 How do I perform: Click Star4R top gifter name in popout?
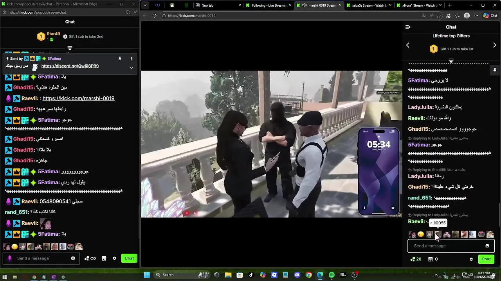53,34
